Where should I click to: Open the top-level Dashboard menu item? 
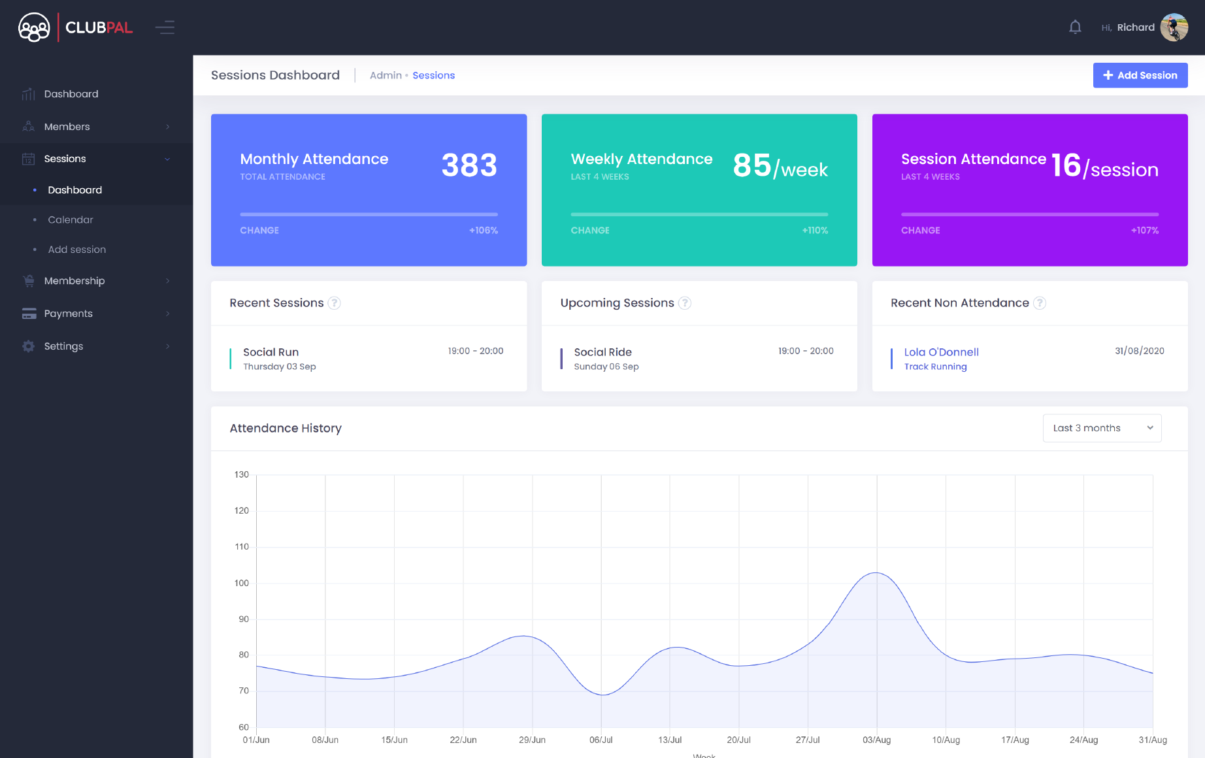pyautogui.click(x=96, y=94)
